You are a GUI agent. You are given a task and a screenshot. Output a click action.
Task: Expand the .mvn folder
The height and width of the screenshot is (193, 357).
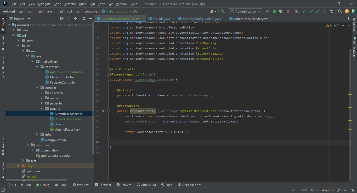18,41
